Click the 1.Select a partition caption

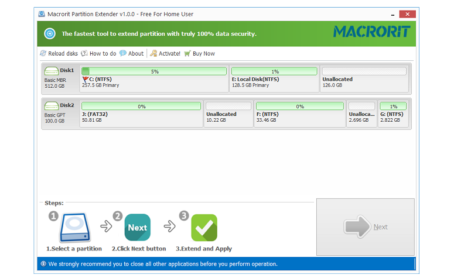[x=74, y=249]
